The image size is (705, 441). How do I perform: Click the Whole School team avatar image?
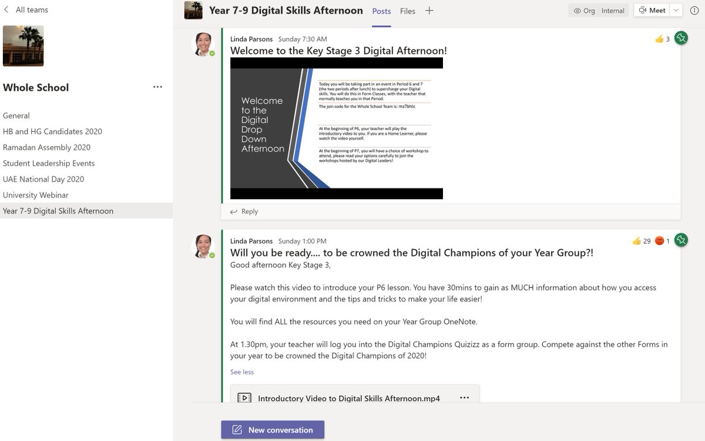pyautogui.click(x=23, y=45)
